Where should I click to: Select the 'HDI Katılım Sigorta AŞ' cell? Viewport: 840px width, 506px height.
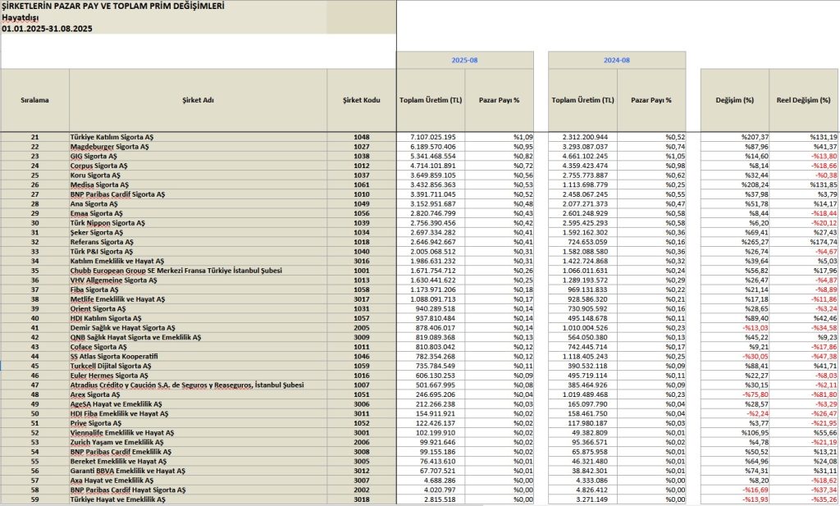198,318
